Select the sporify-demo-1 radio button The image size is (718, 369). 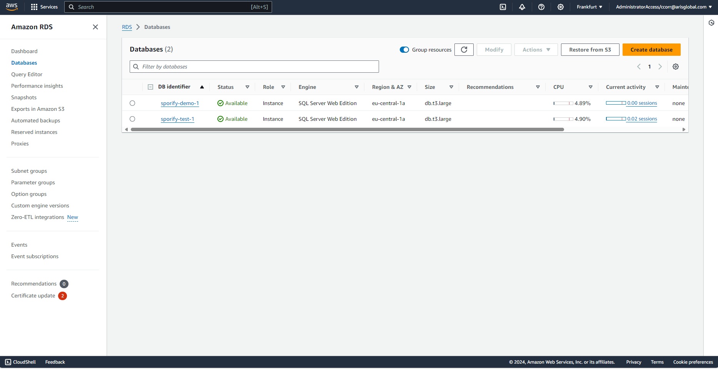pos(132,103)
